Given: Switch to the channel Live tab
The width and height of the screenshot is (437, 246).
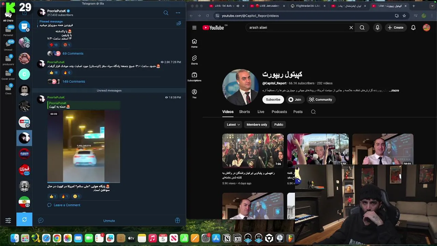Looking at the screenshot, I should click(x=261, y=112).
